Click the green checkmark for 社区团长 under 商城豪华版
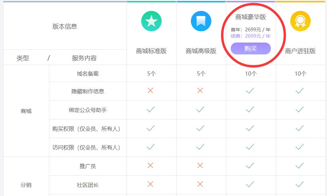 pos(250,184)
